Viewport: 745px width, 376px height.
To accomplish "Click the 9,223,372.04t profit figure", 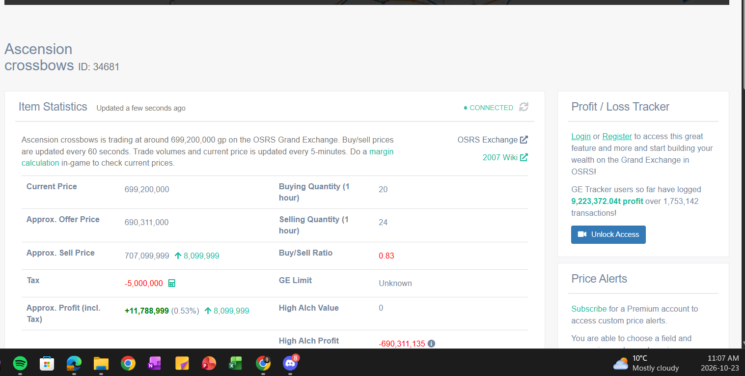I will coord(607,201).
